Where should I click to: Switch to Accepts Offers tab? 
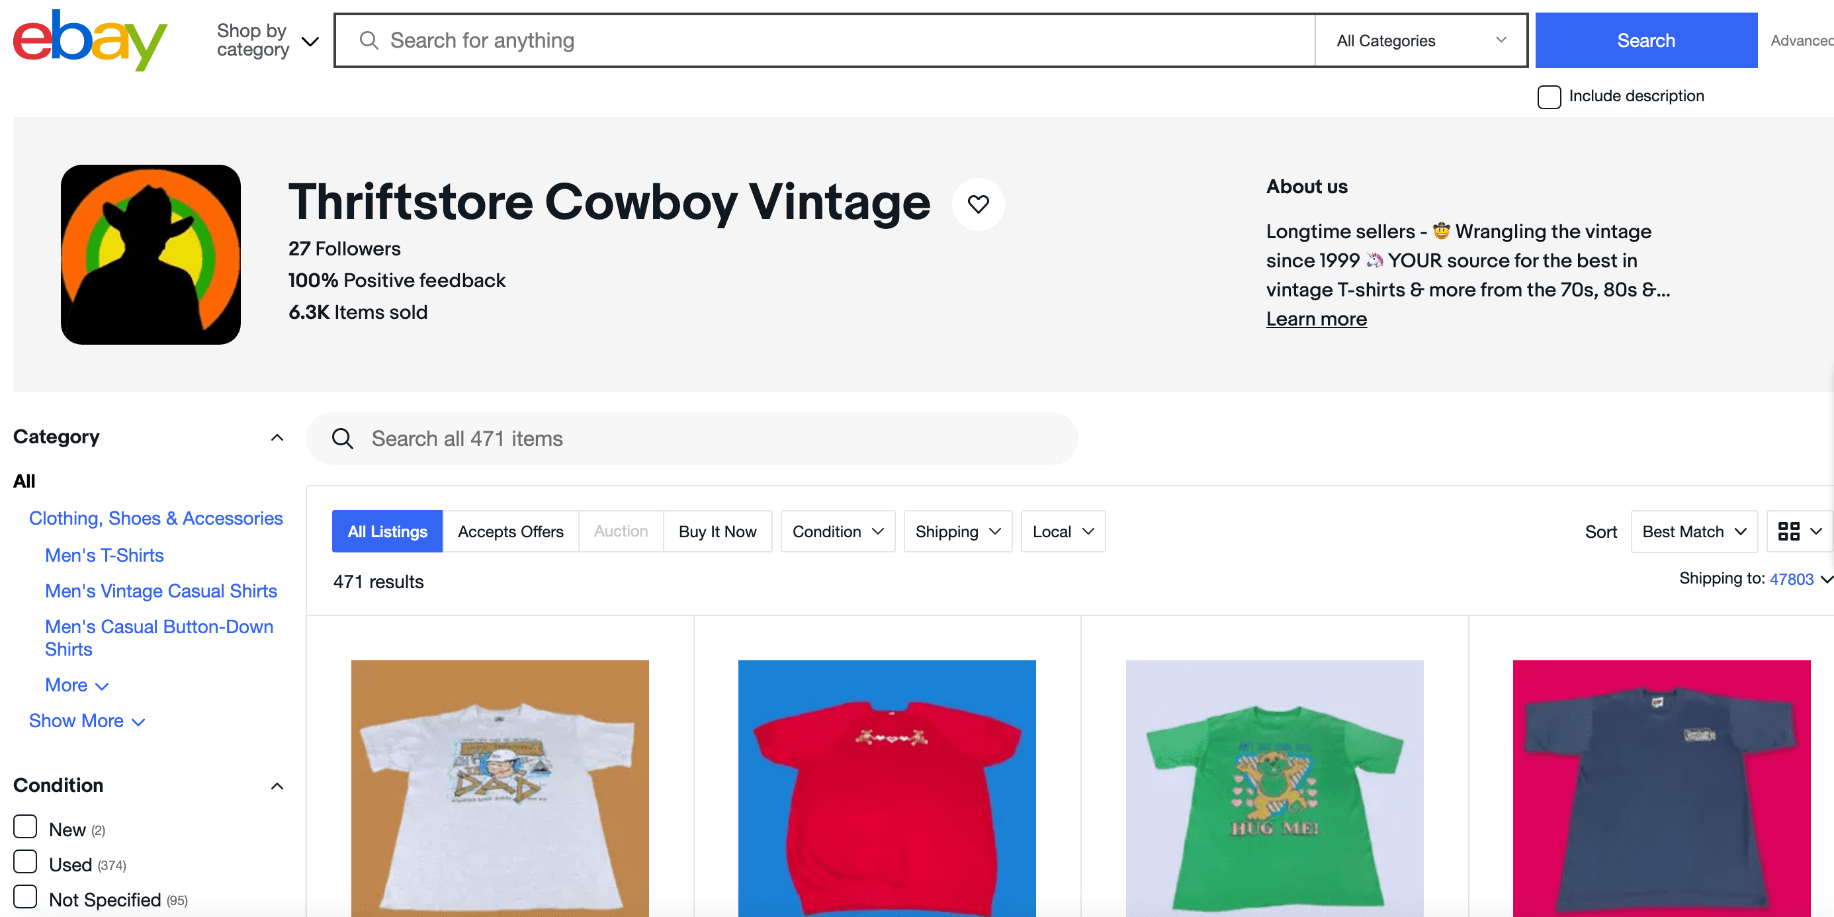pos(509,531)
